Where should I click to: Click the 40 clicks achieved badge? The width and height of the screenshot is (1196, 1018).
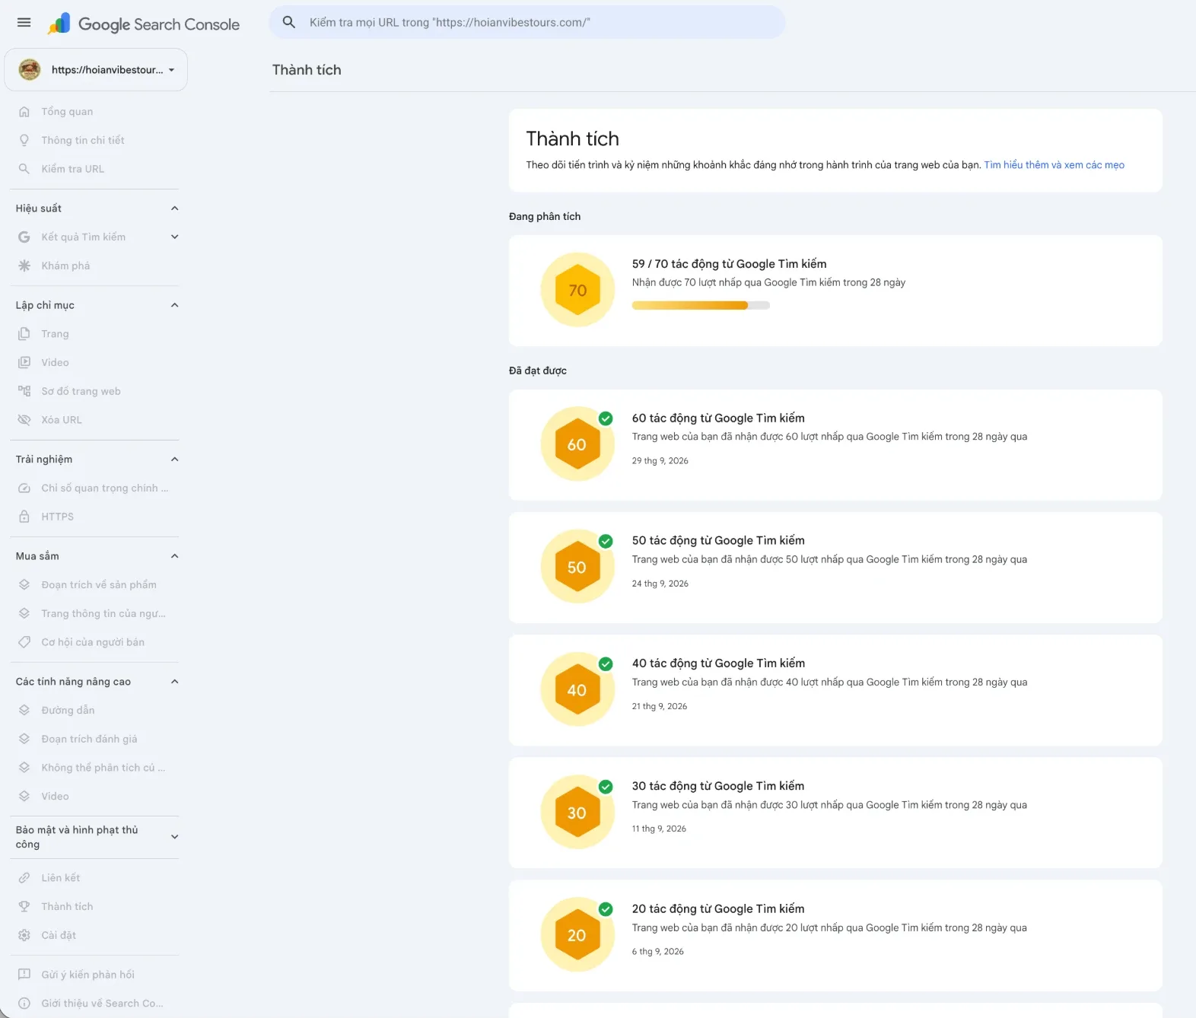577,689
